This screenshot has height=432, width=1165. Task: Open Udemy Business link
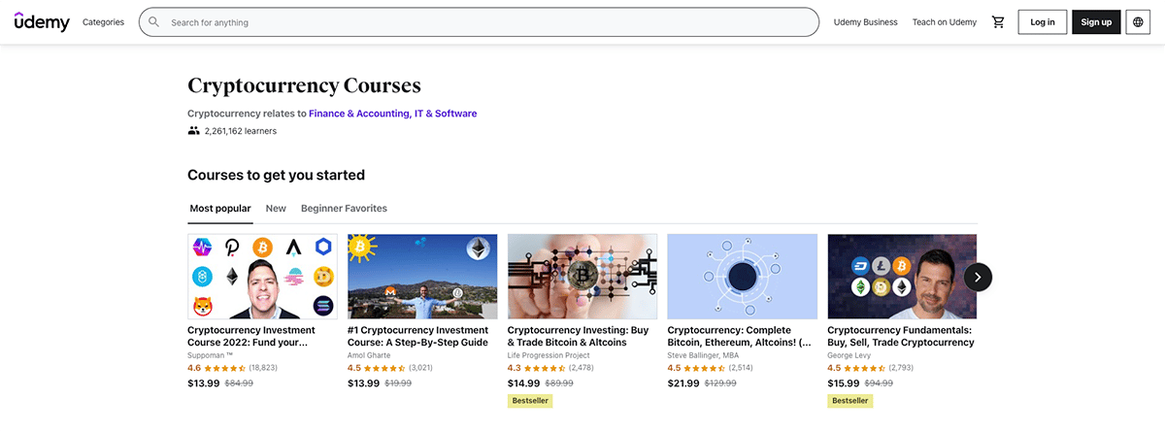coord(865,22)
